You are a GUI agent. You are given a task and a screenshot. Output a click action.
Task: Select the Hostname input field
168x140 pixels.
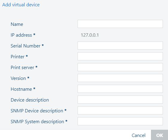tap(120, 89)
